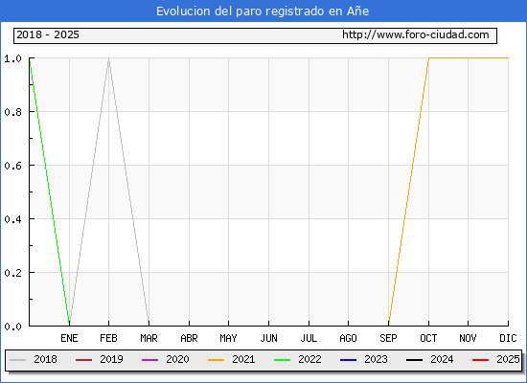Click the AGO month axis label
527x383 pixels.
[348, 338]
